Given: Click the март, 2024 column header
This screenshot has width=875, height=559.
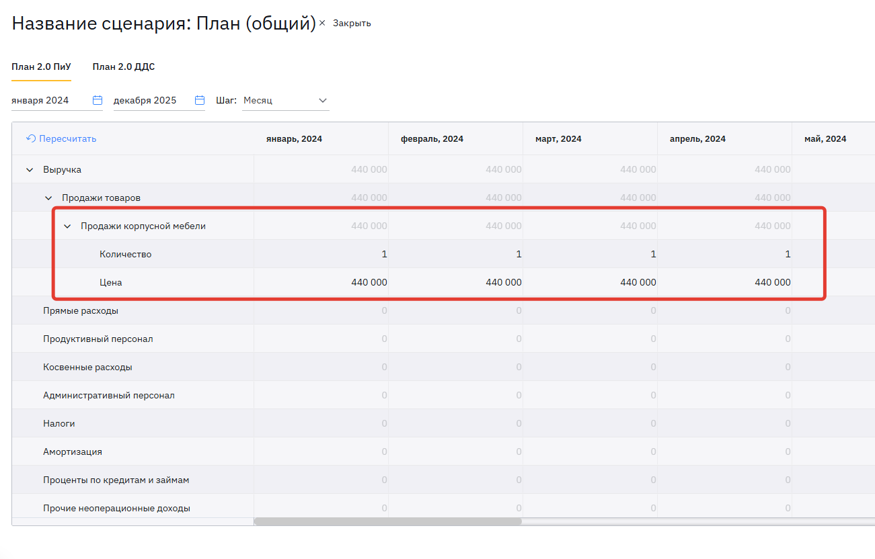Looking at the screenshot, I should coord(558,139).
